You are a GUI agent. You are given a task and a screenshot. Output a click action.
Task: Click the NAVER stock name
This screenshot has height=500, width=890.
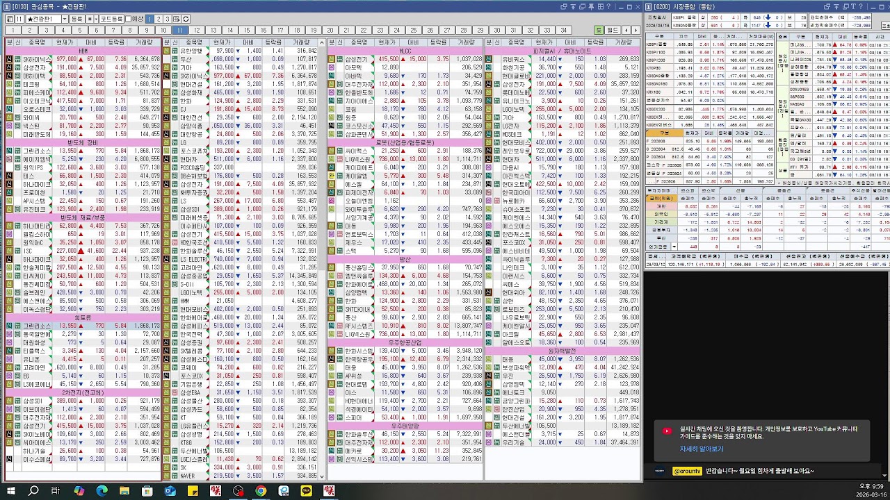188,476
